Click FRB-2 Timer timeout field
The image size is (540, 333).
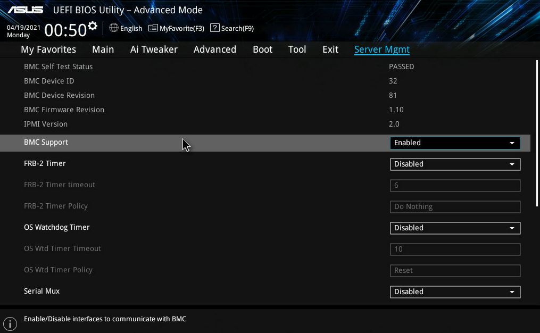(455, 186)
